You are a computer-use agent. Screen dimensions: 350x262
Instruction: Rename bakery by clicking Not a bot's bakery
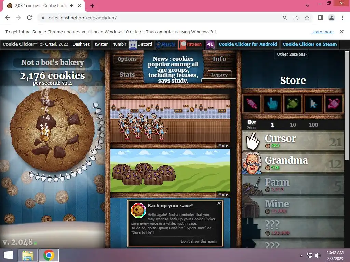tap(52, 63)
